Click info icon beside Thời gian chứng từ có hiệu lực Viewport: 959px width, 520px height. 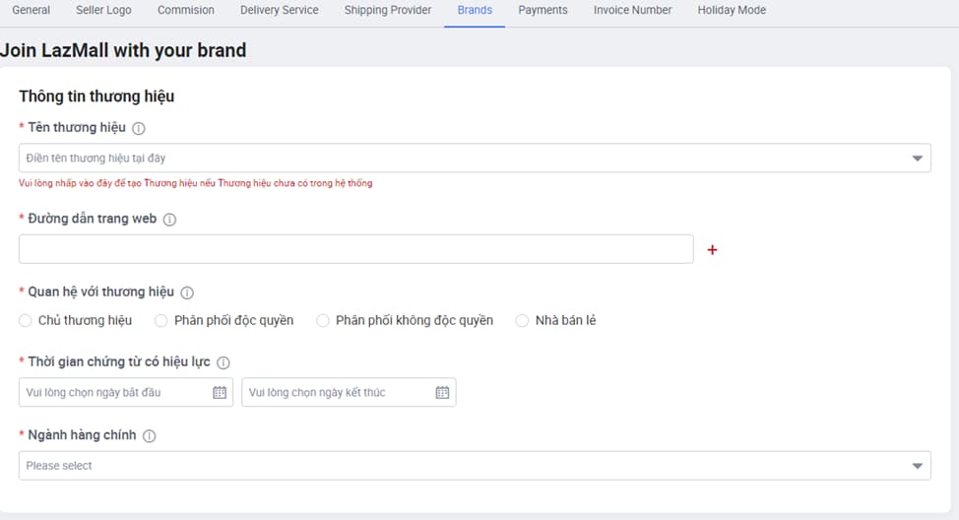click(x=224, y=362)
